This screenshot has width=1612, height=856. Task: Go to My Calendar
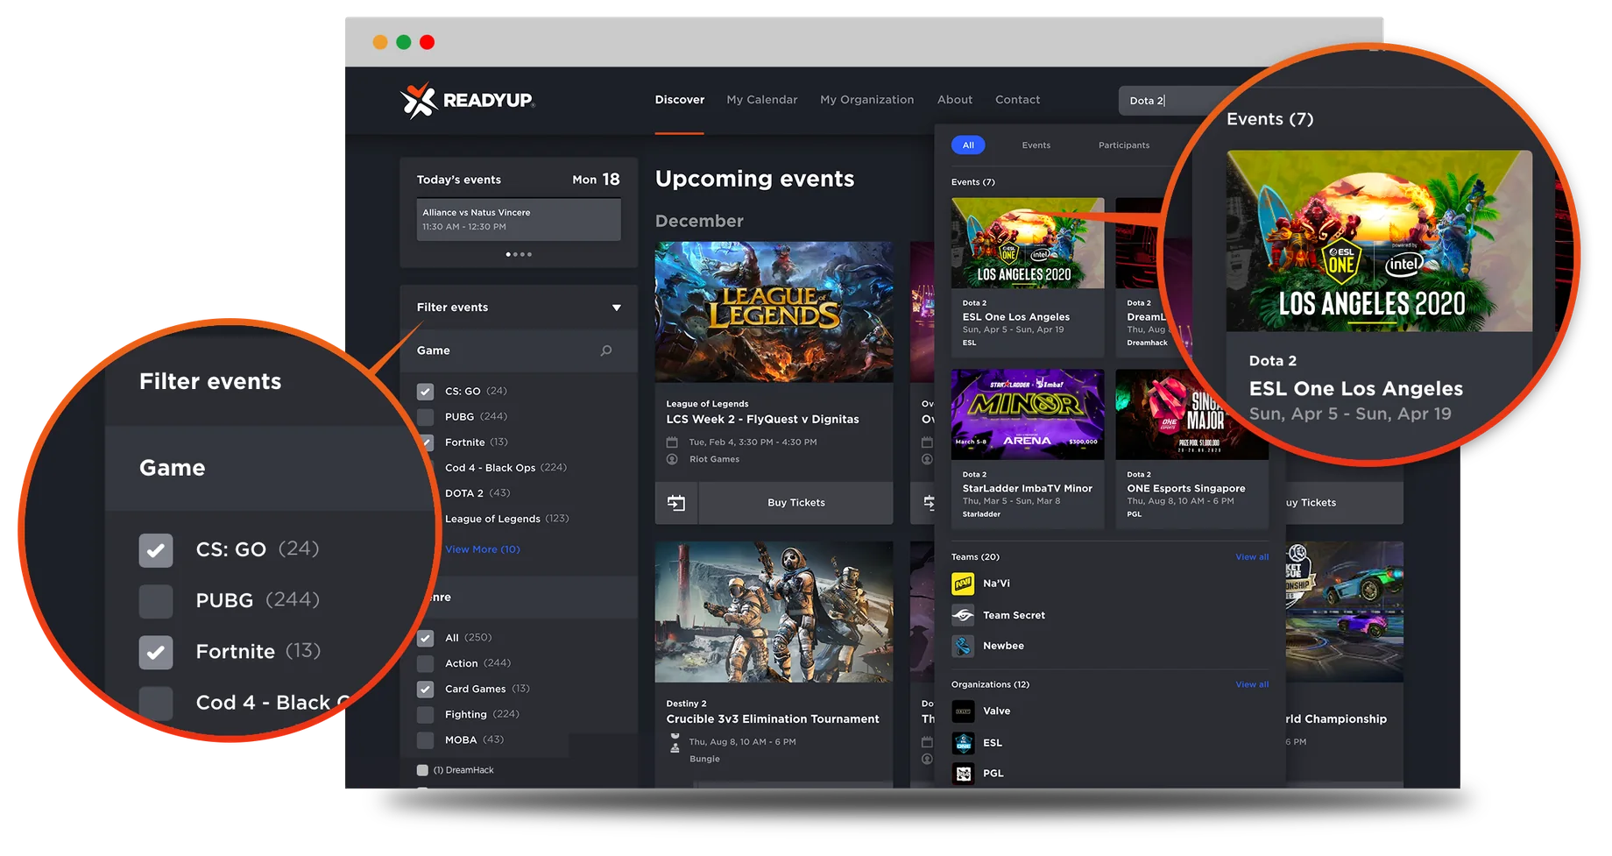point(761,100)
